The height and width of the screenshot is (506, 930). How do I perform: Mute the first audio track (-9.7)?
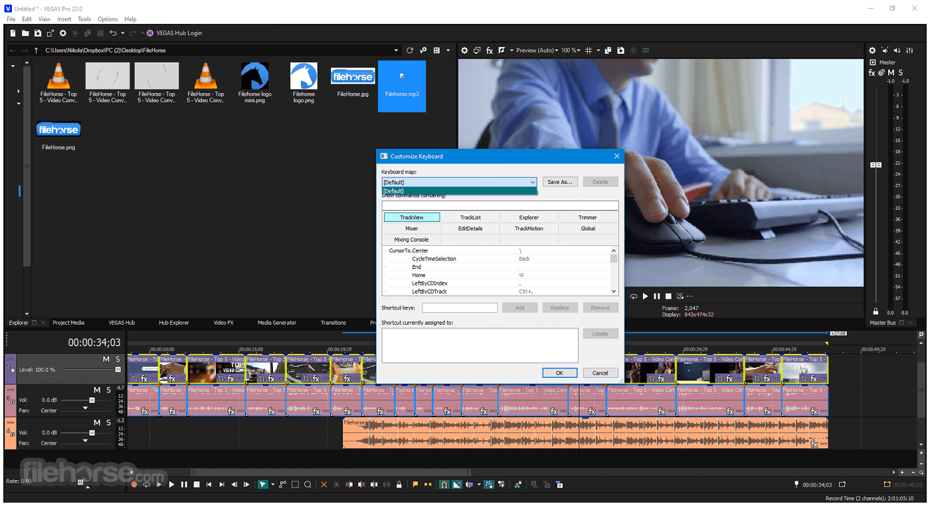[x=97, y=390]
